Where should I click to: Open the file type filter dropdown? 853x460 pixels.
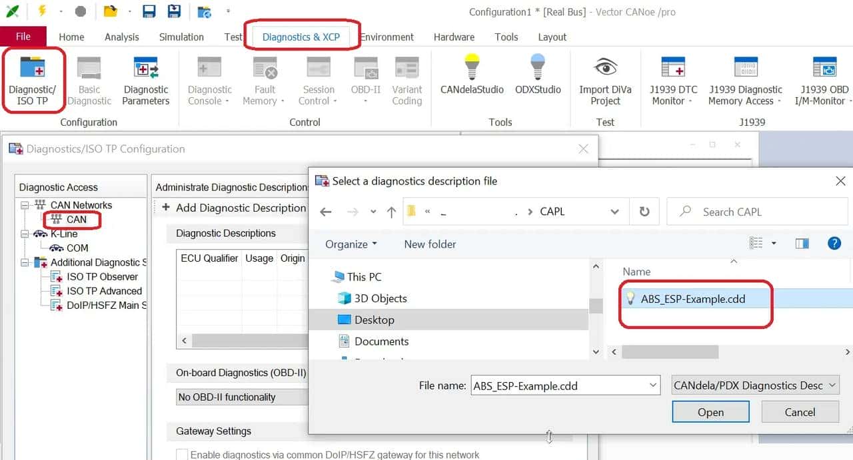pos(756,385)
